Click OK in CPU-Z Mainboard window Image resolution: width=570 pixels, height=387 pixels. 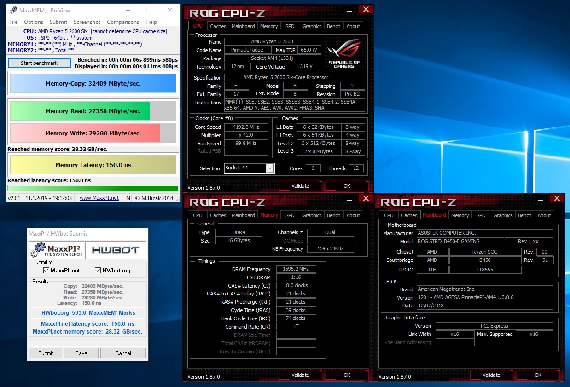538,375
